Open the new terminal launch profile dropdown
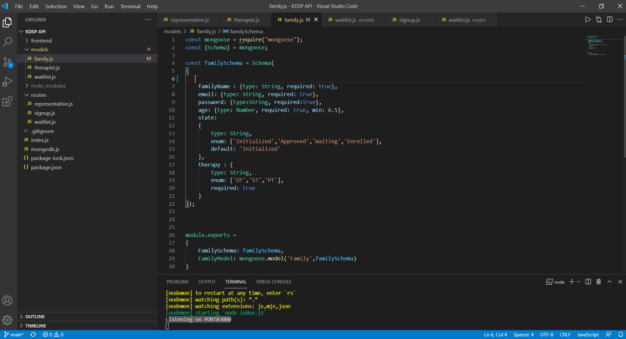The height and width of the screenshot is (339, 626). 579,282
